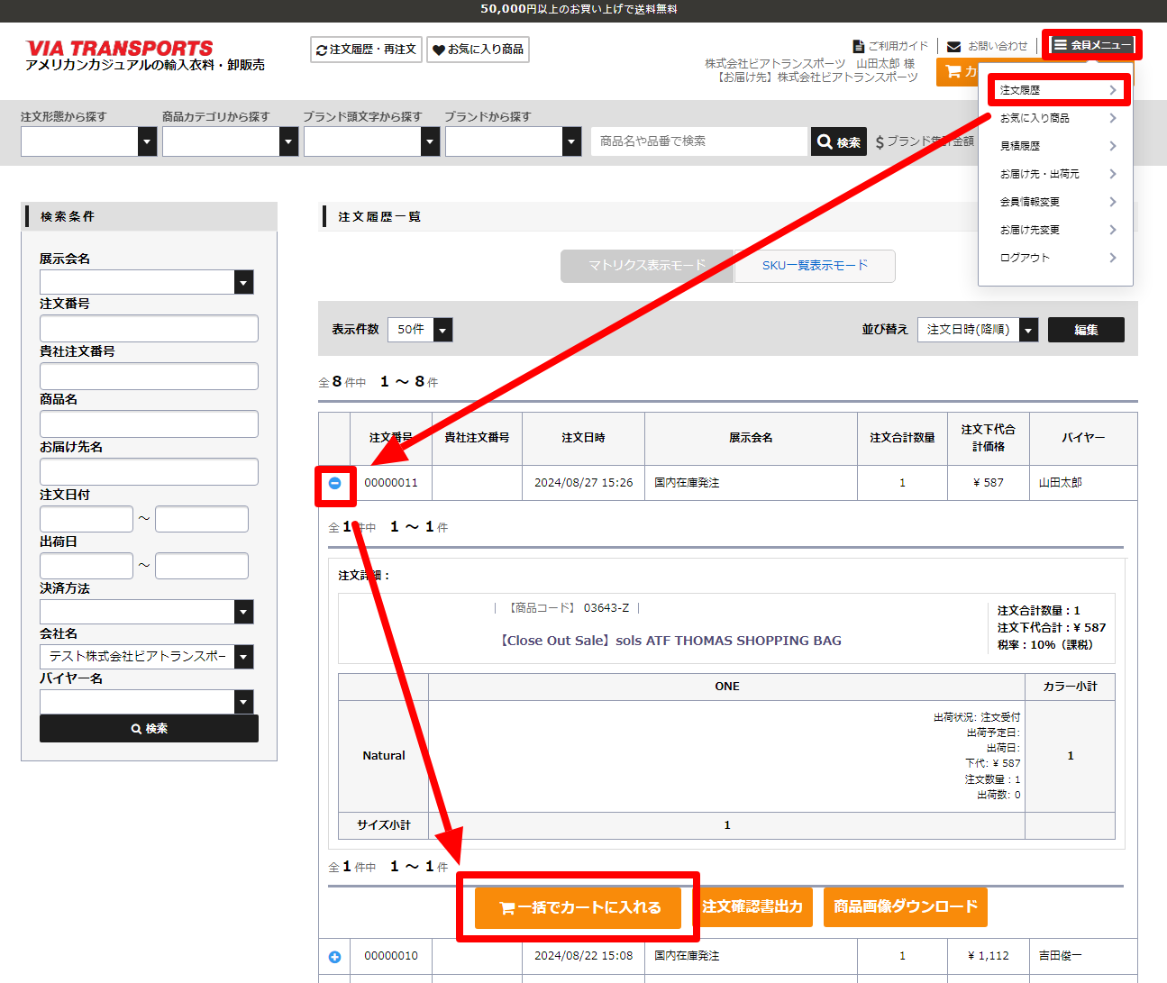Screen dimensions: 1167x983
Task: Open お気に入り商品 favorites button
Action: click(x=478, y=50)
